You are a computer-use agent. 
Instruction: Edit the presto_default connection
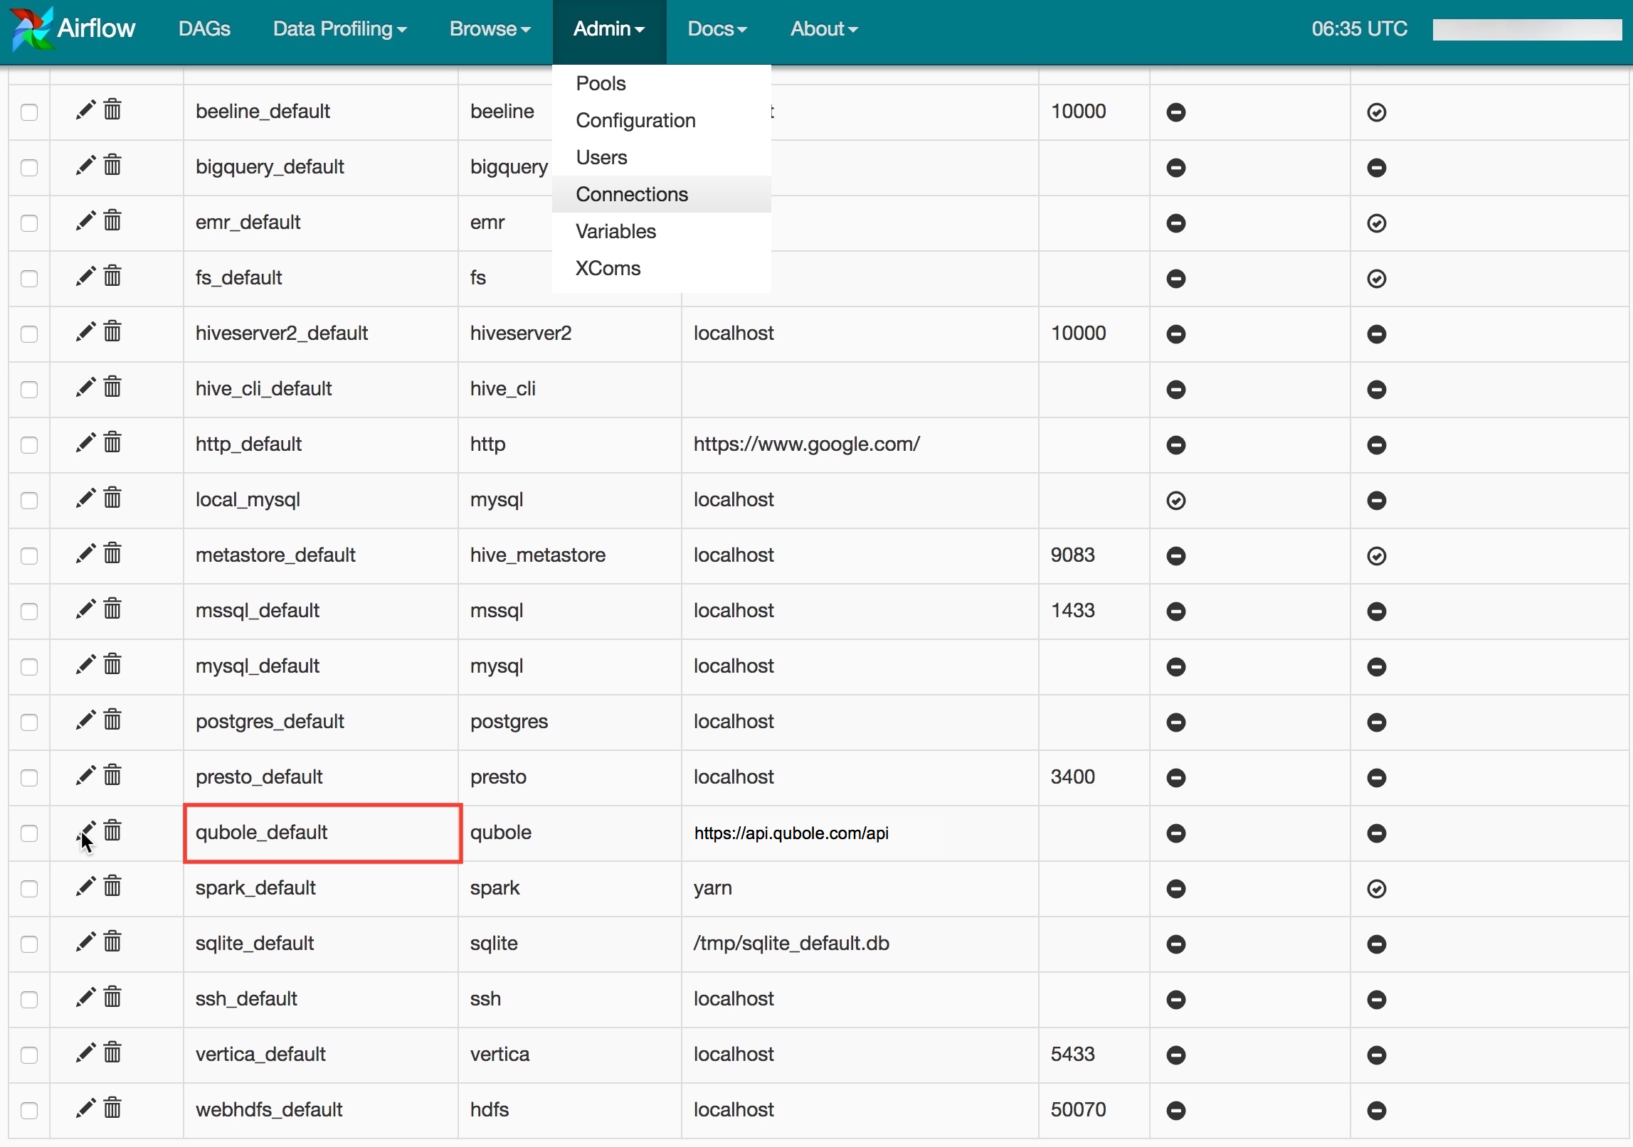[x=85, y=776]
